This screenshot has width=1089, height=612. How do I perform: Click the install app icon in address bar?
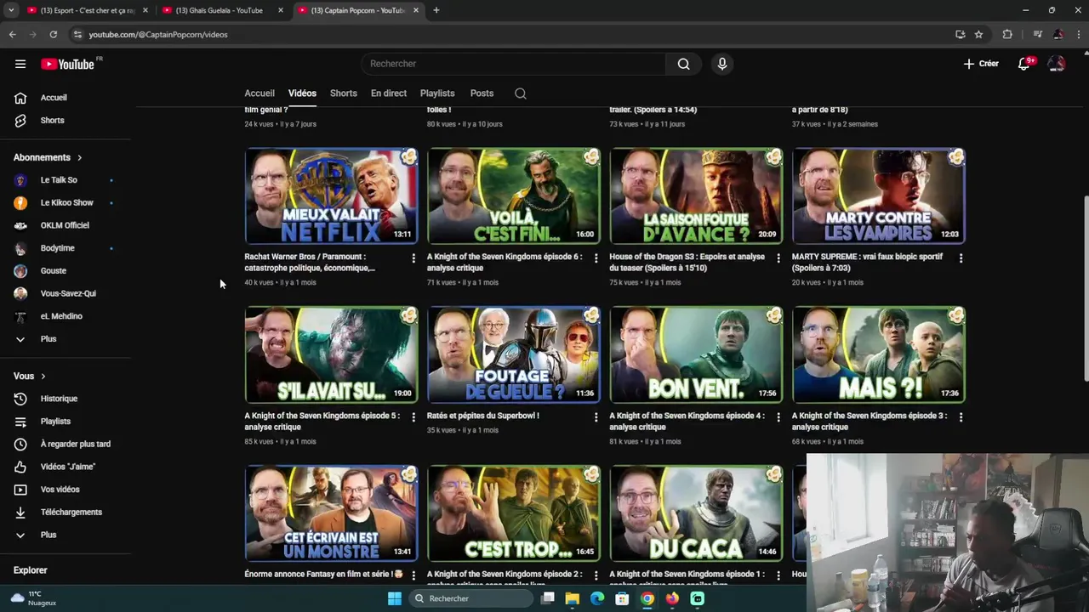(960, 35)
